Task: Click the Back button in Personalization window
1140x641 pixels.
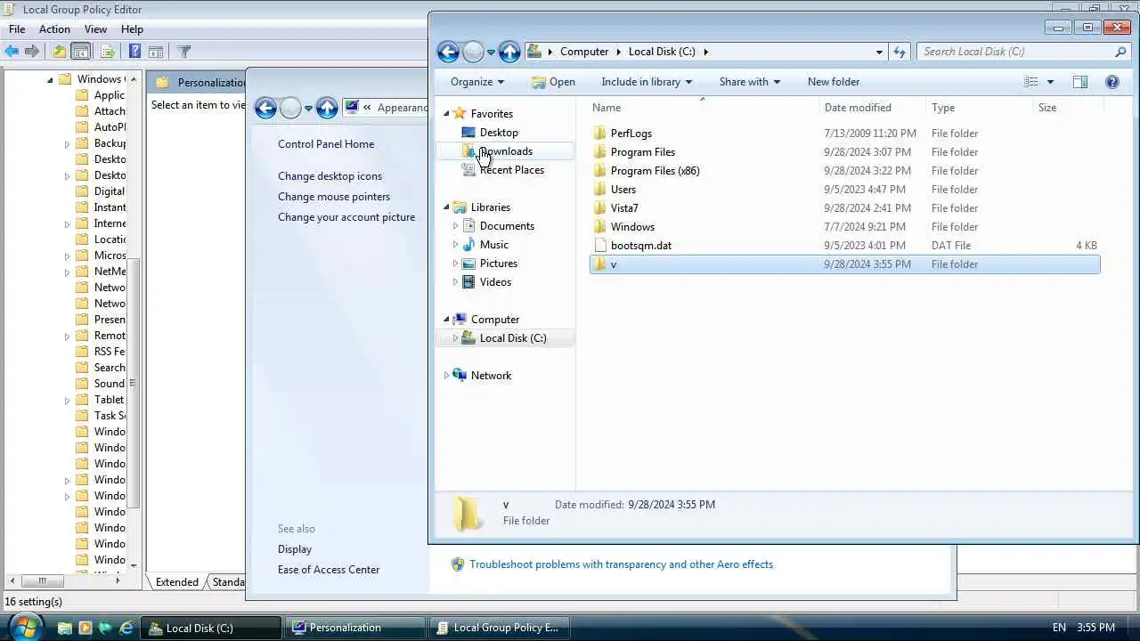Action: [x=265, y=109]
